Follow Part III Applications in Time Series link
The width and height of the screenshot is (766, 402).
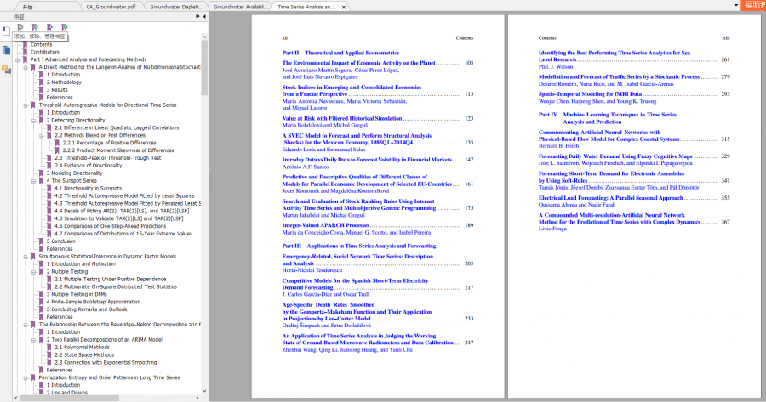click(359, 246)
